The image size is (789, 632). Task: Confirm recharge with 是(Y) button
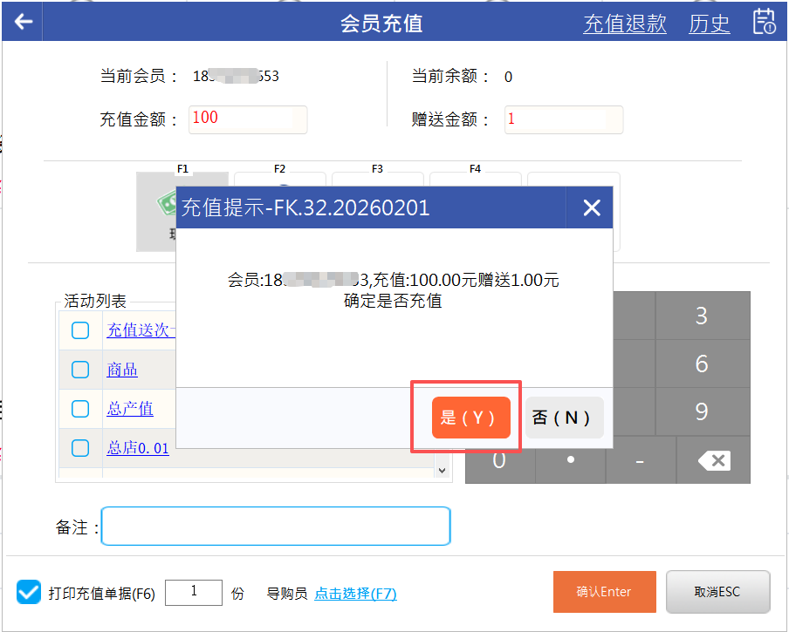coord(470,418)
